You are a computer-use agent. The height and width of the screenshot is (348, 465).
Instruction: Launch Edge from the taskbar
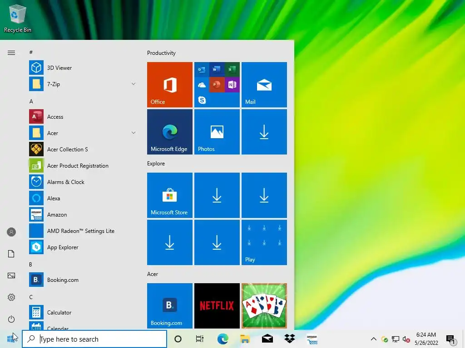tap(223, 339)
